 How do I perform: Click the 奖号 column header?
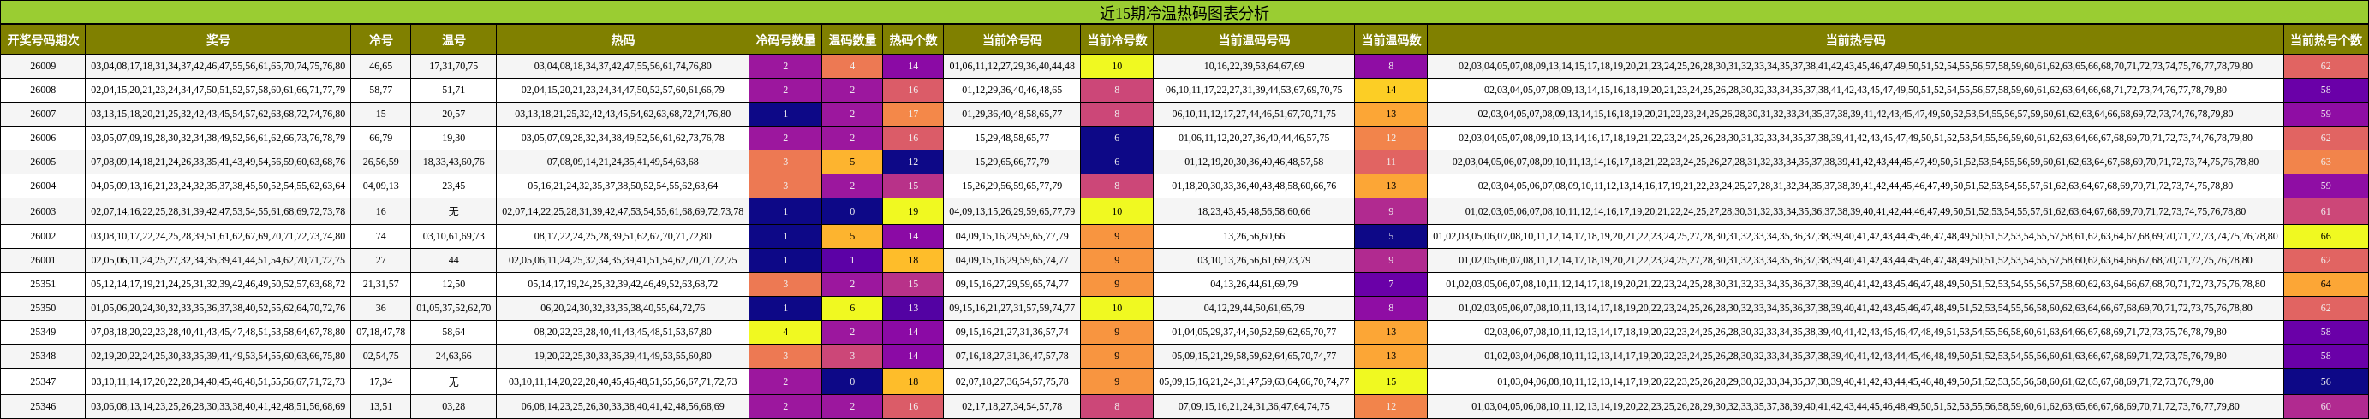pos(218,40)
